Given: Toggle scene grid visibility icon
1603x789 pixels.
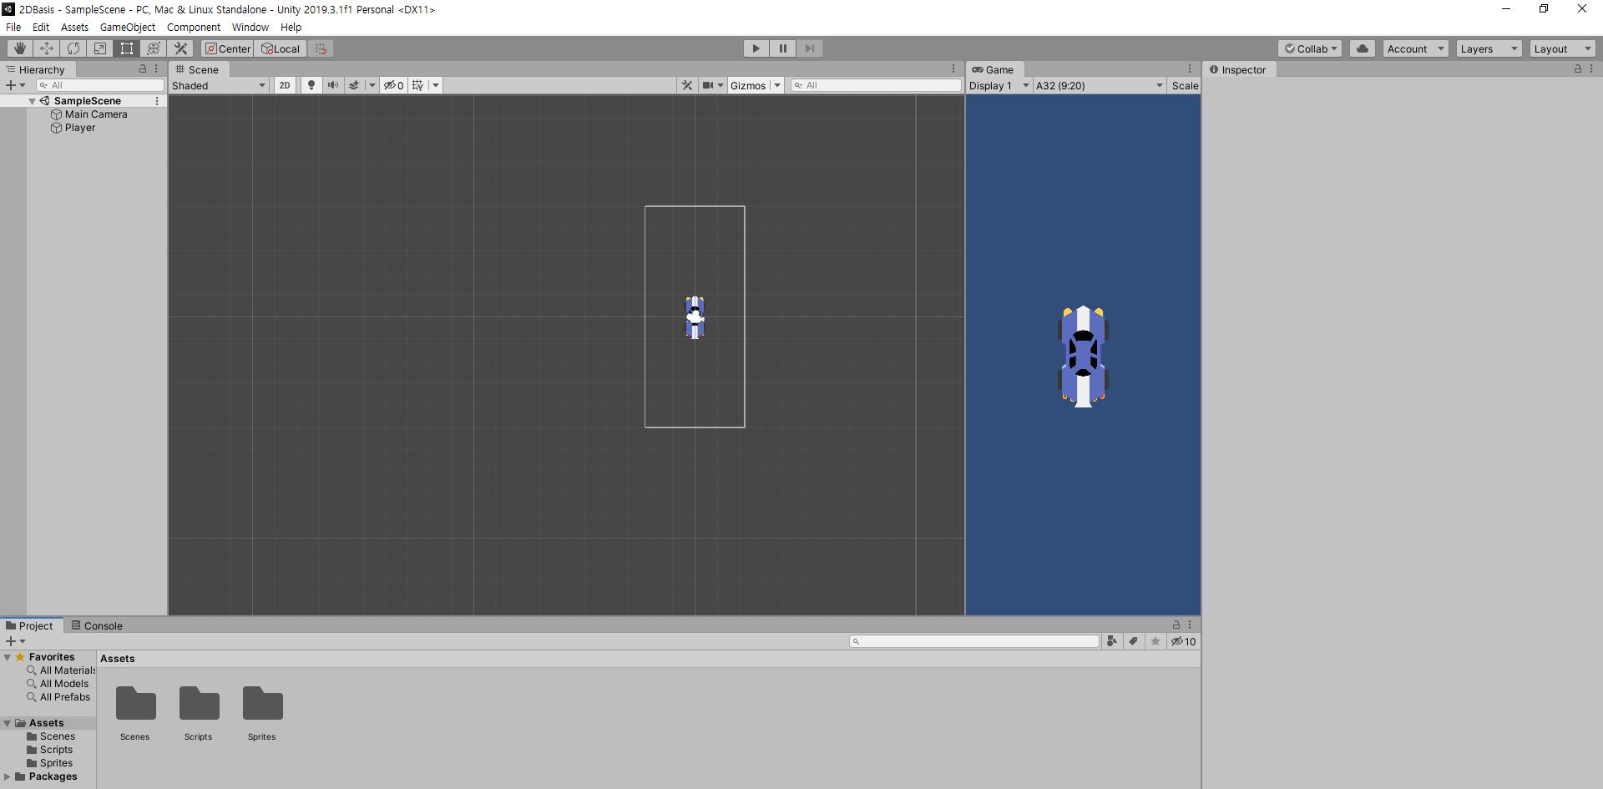Looking at the screenshot, I should [x=418, y=85].
